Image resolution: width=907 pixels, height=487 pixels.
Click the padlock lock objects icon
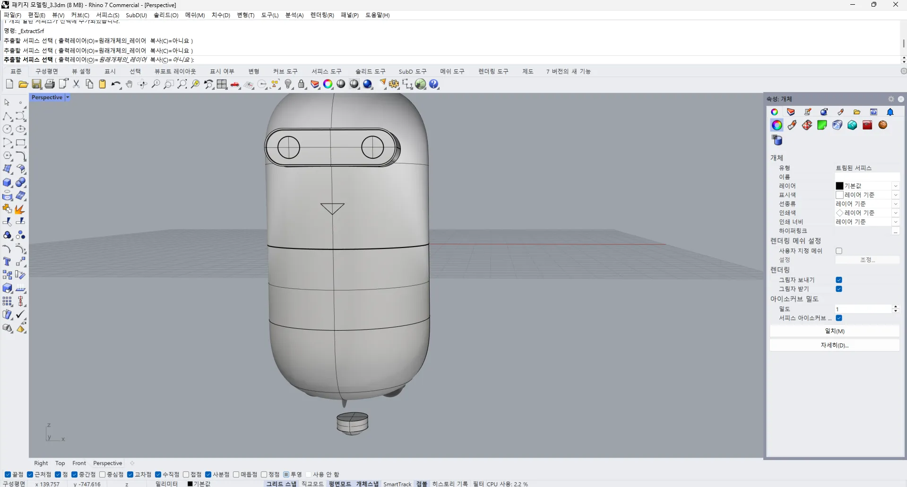pyautogui.click(x=302, y=84)
